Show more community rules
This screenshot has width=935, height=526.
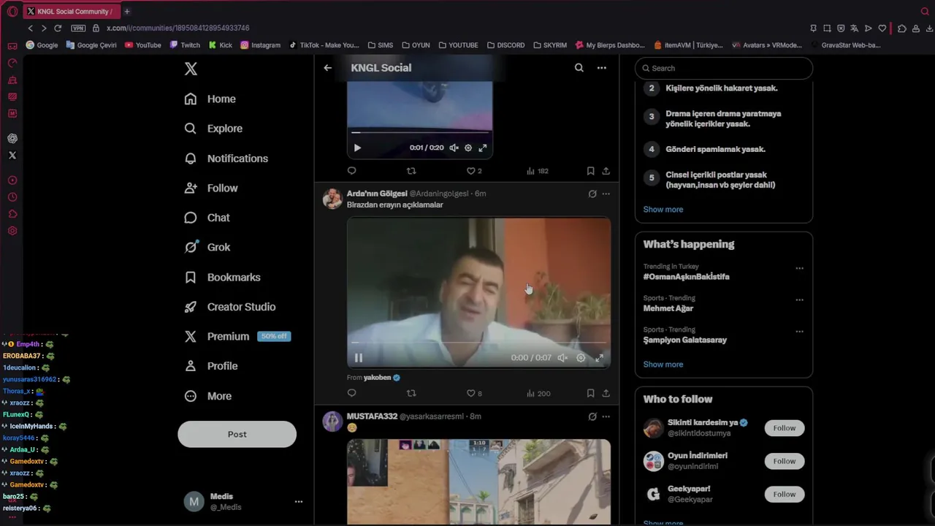(663, 210)
